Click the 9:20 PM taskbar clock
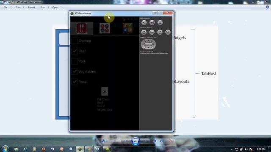Image resolution: width=271 pixels, height=152 pixels. [x=261, y=149]
